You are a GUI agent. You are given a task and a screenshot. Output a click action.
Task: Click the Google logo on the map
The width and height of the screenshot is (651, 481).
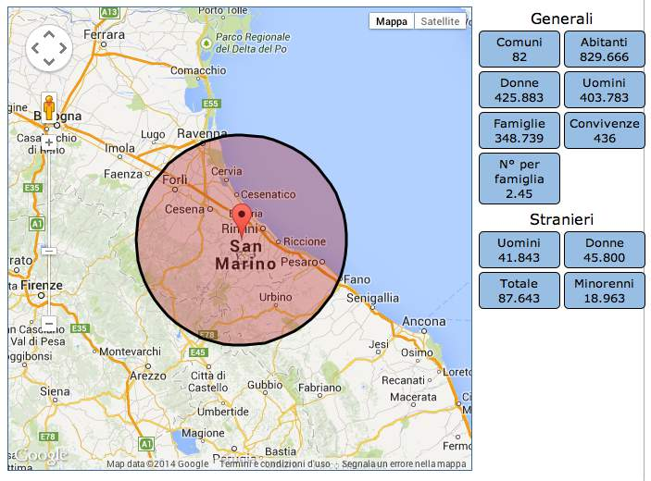coord(42,455)
